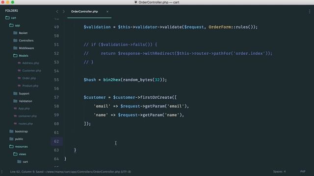314x176 pixels.
Task: Open the status bar panel switcher icon
Action: pyautogui.click(x=2, y=172)
